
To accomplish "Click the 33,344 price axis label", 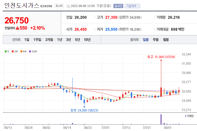I will tap(186, 54).
